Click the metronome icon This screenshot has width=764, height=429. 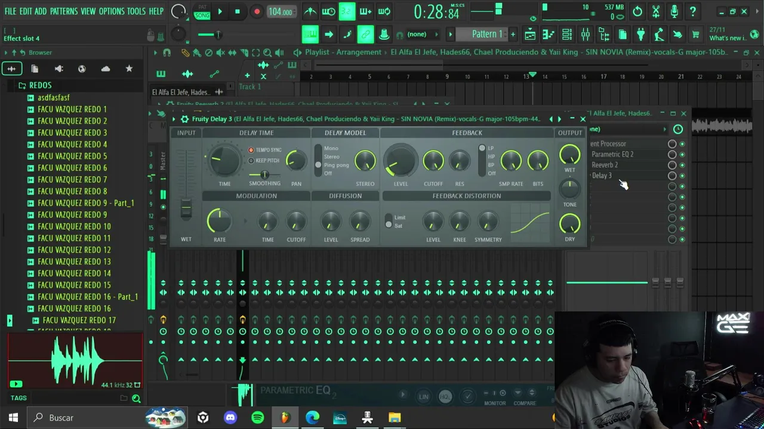point(310,11)
